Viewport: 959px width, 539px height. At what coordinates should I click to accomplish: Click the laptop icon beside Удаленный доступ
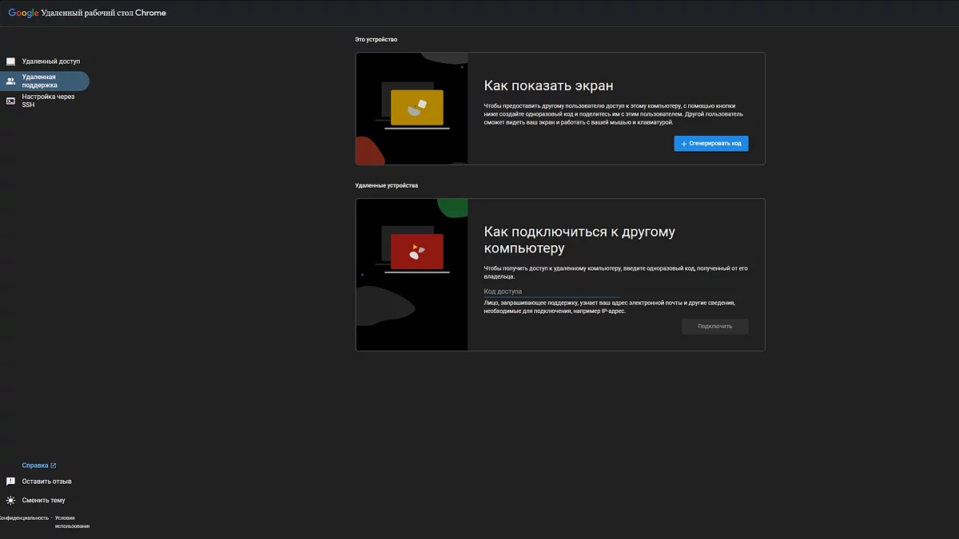click(10, 61)
